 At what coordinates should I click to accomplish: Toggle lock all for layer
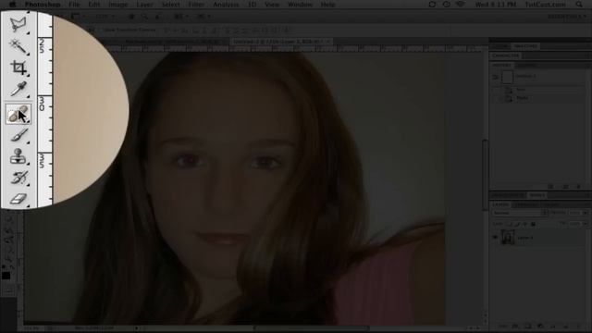(534, 224)
